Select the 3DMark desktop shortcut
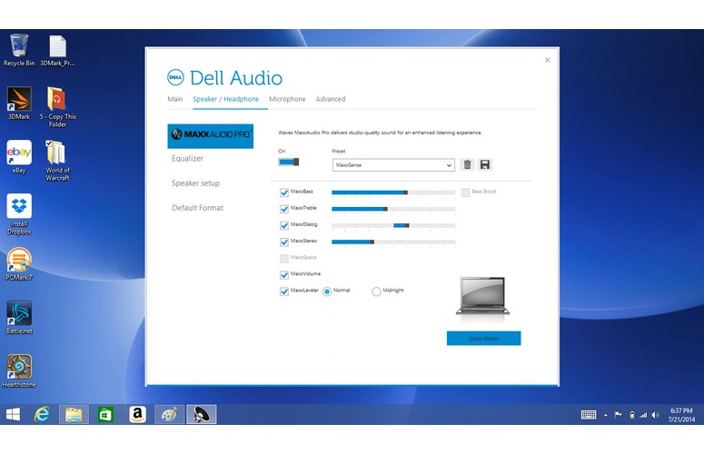This screenshot has height=454, width=704. (19, 104)
